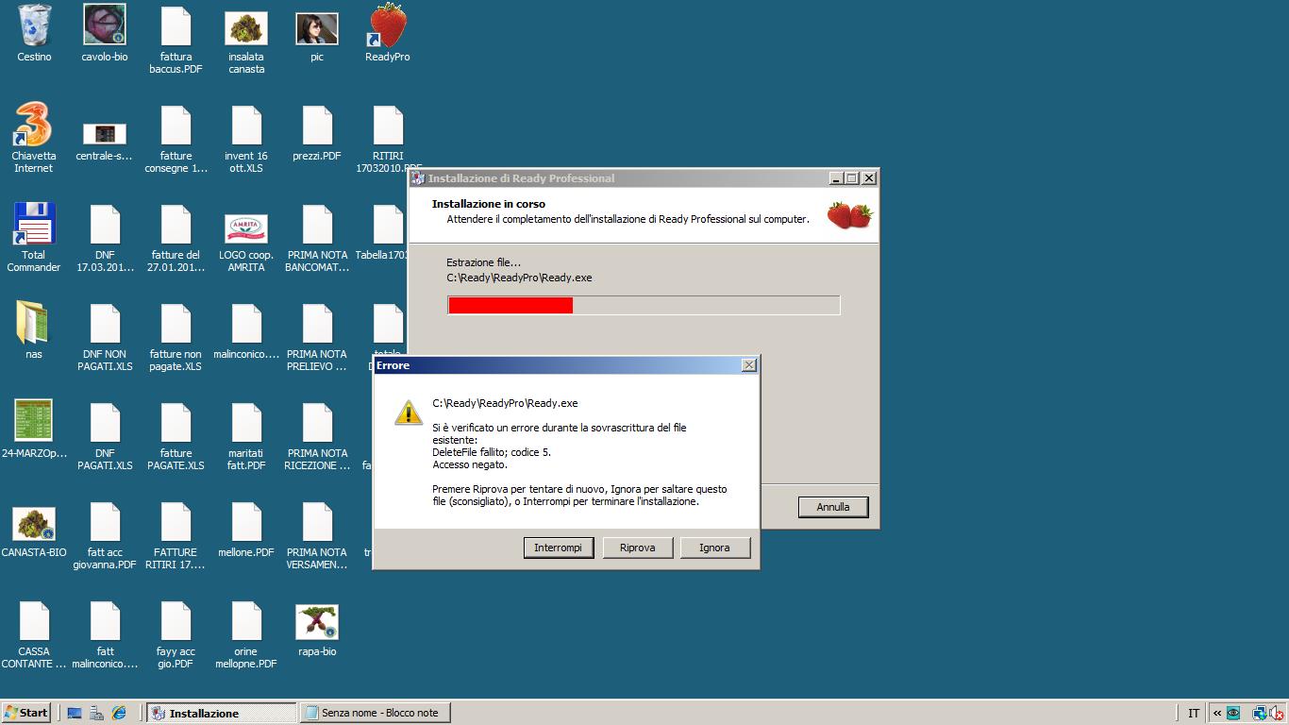Select fatture consegne file icon
Screen dimensions: 1289x725
pos(176,125)
